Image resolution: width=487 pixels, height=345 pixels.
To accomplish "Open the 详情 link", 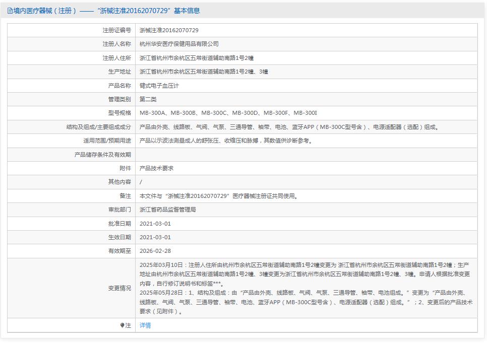I will 145,325.
